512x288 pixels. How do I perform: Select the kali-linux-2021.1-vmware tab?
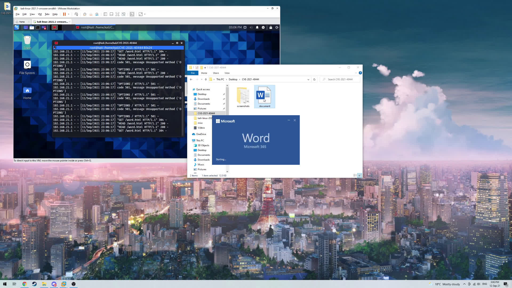pos(52,22)
